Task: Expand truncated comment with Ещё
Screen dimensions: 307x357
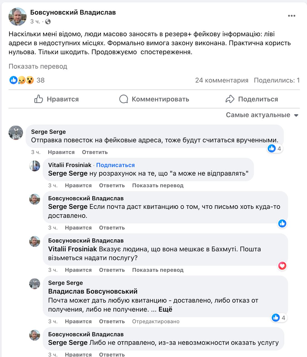Action: (165, 309)
